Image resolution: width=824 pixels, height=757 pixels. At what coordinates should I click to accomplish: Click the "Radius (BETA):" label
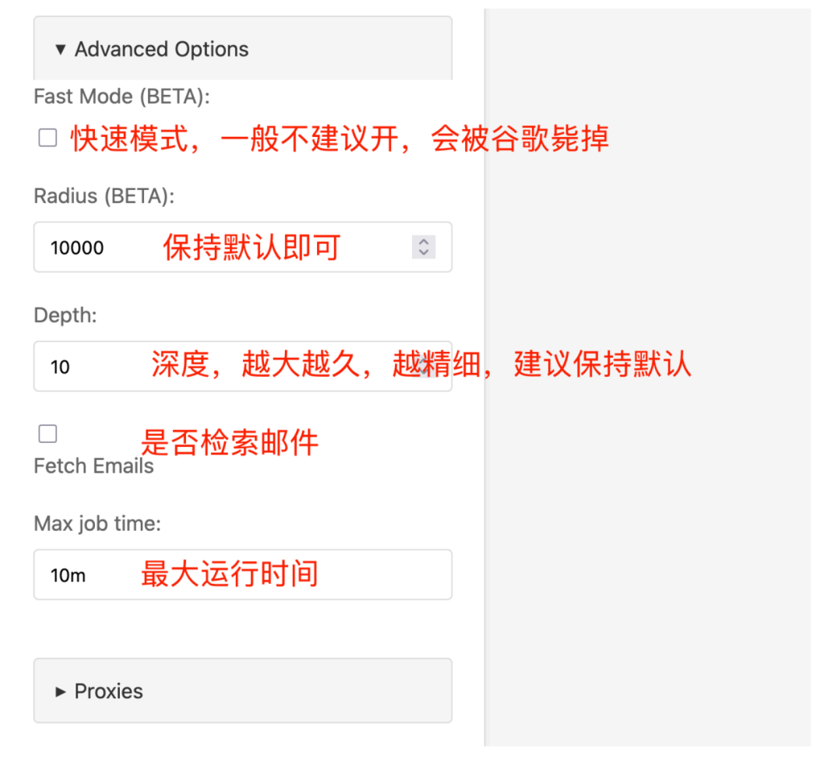pyautogui.click(x=104, y=196)
